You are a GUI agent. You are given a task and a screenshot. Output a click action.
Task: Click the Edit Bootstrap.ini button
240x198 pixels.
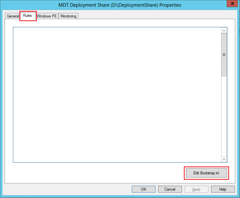(x=206, y=173)
